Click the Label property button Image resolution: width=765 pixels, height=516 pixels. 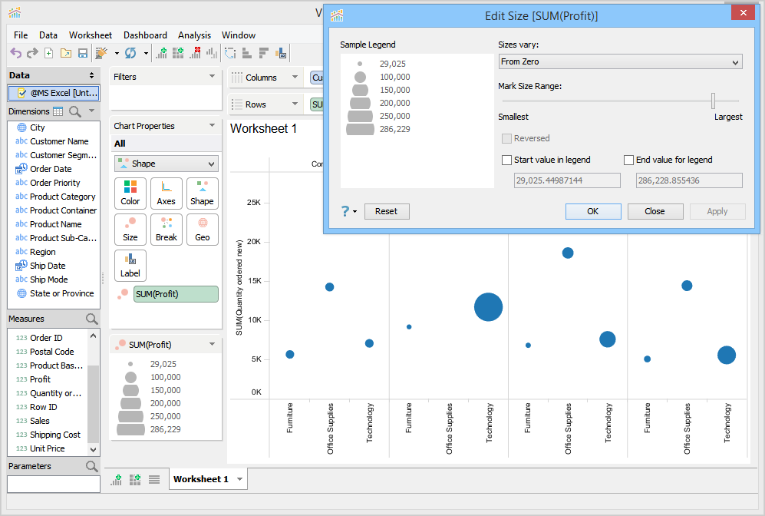[x=130, y=266]
